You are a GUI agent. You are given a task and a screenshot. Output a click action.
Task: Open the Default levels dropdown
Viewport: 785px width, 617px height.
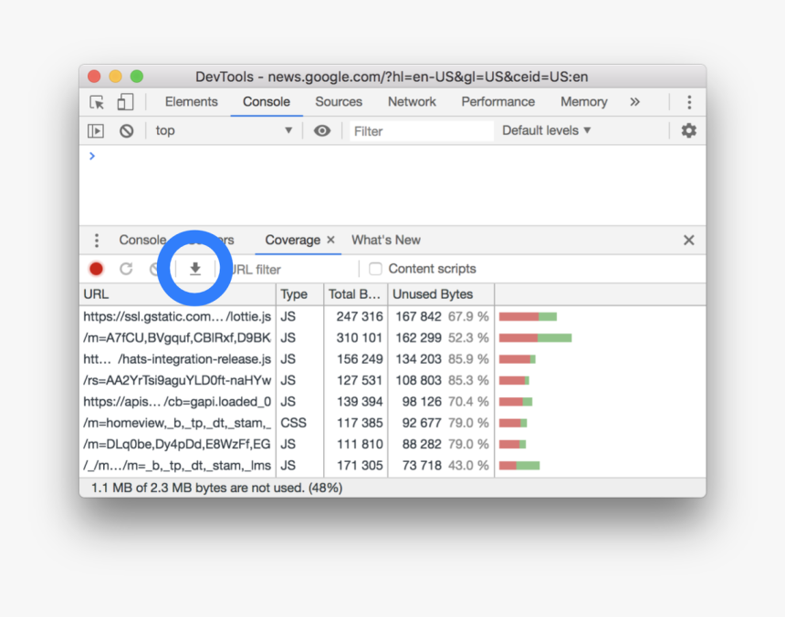546,130
